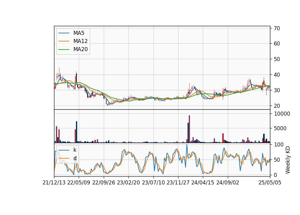Click the KD axis value 0
Viewport: 300px width, 215px height.
tap(275, 175)
